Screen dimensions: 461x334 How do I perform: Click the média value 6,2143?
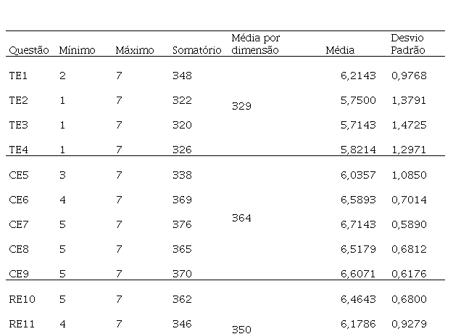(x=359, y=76)
